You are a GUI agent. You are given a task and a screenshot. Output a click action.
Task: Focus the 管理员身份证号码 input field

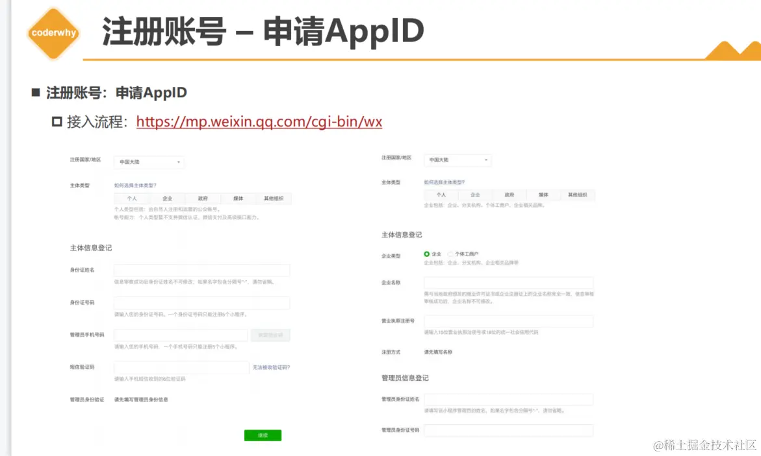509,430
